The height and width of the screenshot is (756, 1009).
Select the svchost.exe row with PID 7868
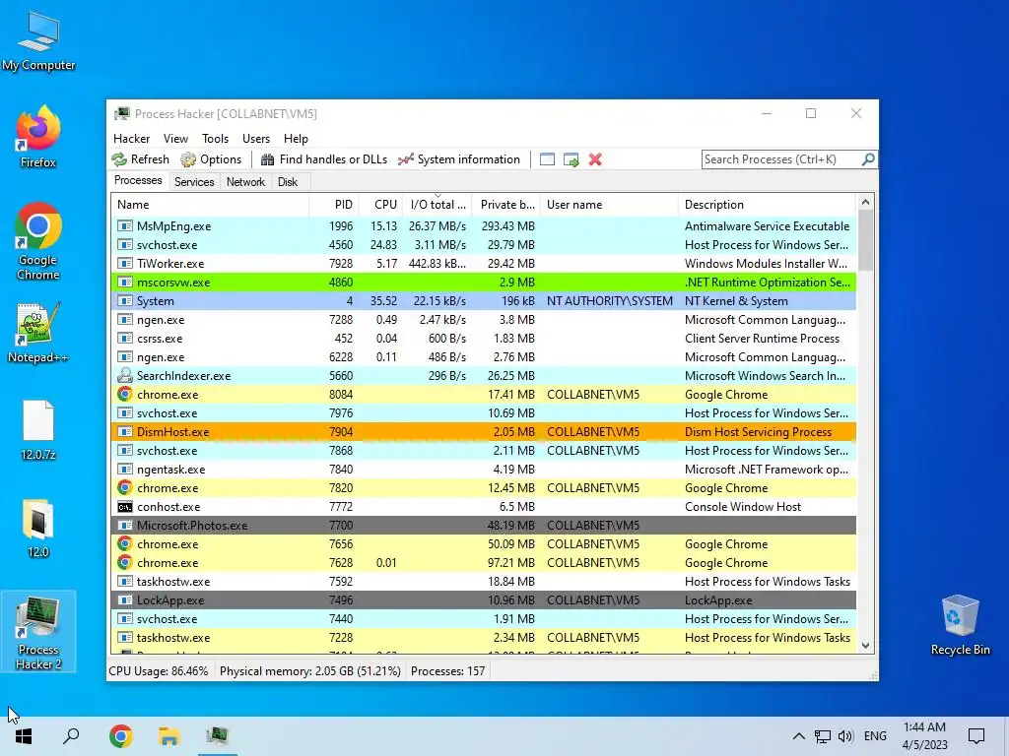(x=483, y=451)
